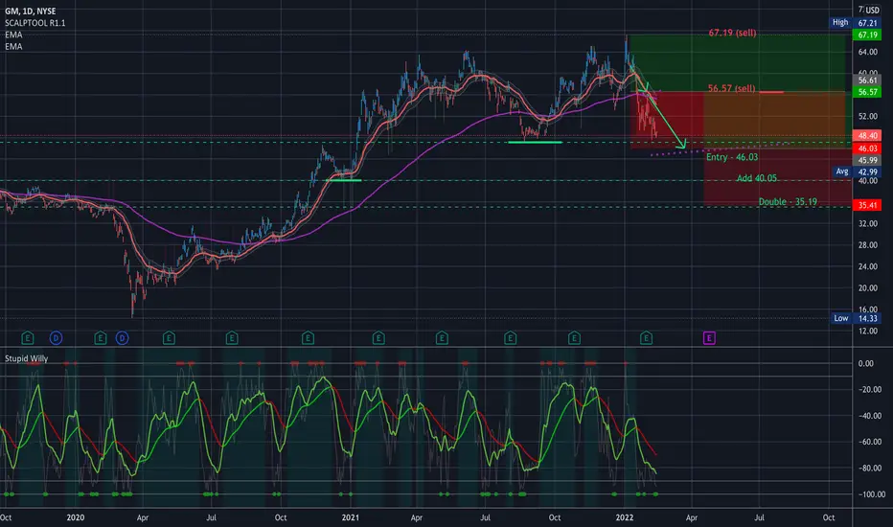Select the short red line beside 56.57 (sell)

771,92
